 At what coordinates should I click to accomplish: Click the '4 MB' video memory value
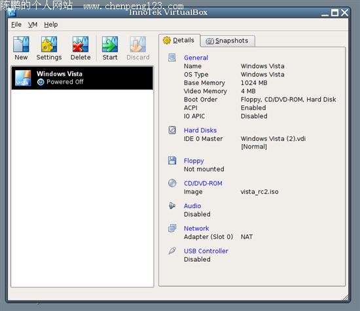tap(248, 91)
